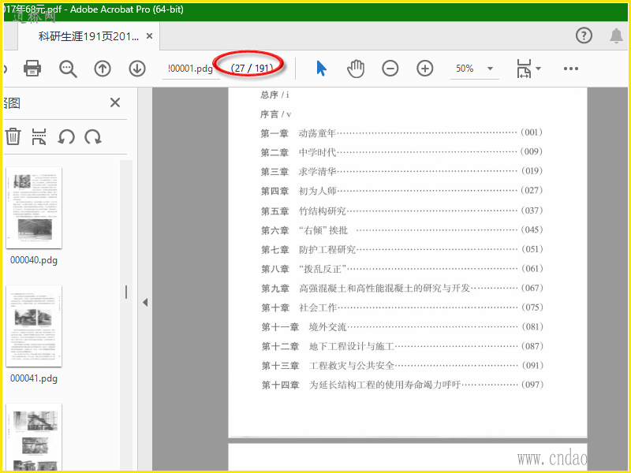Click contents entry 第十三章 工程救灾与公共安全
This screenshot has width=631, height=473.
(x=401, y=366)
